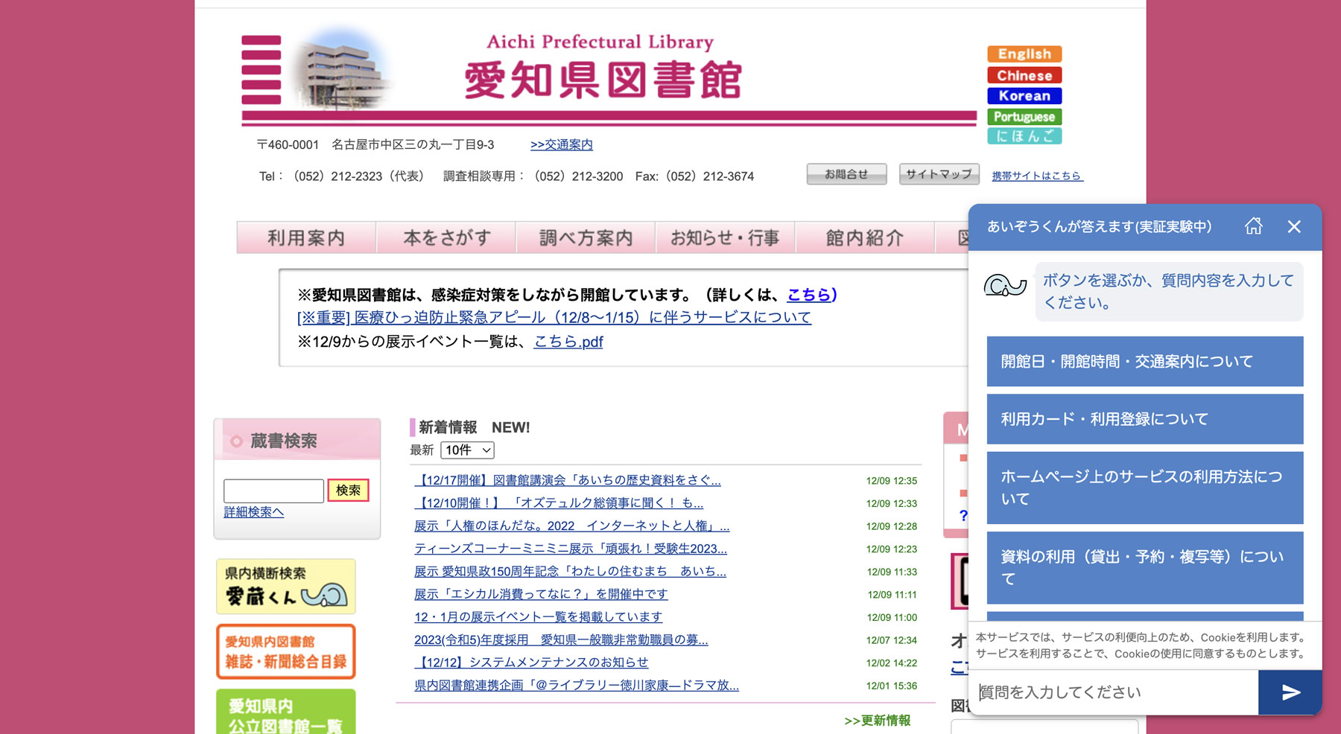Choose ホームページ上のサービスの利用方法 chat option

[x=1145, y=488]
